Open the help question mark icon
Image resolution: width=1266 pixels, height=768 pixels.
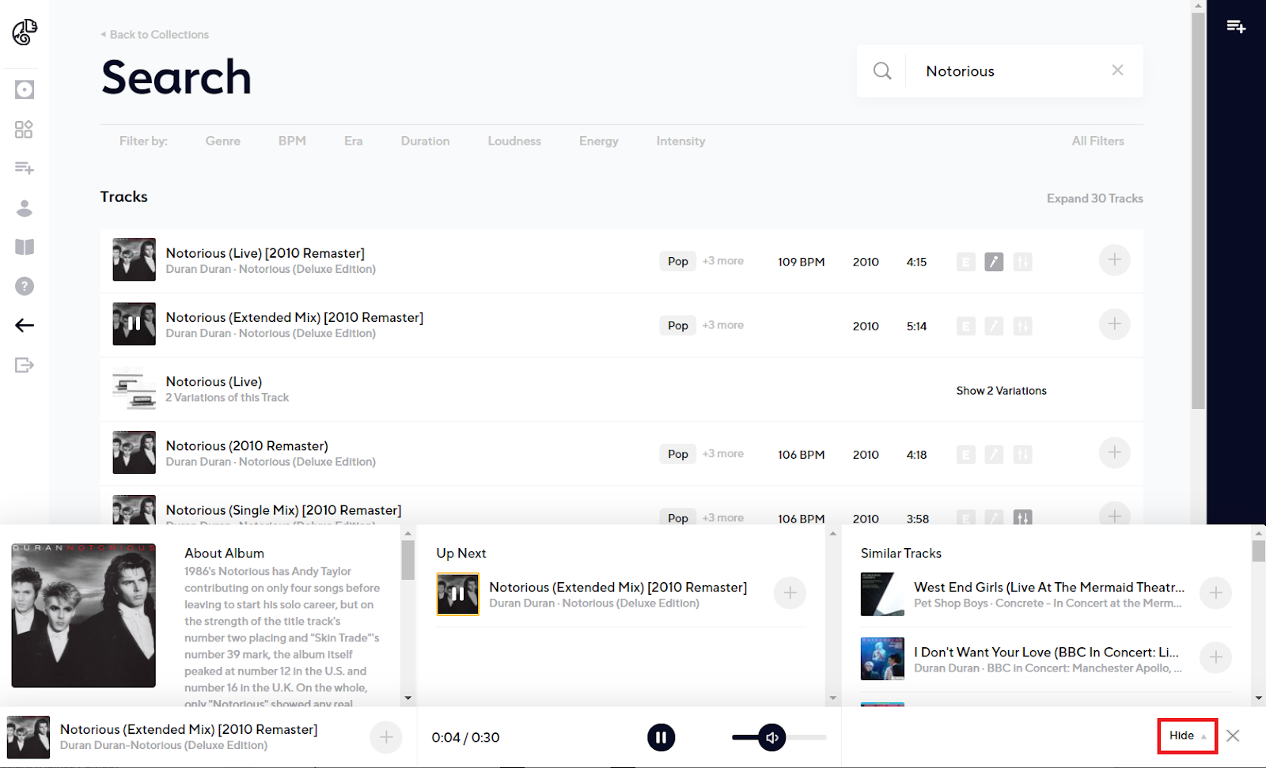point(25,286)
